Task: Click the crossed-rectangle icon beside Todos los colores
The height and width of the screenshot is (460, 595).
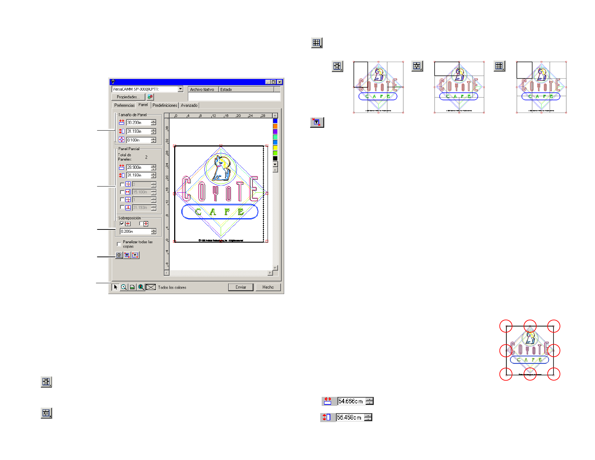Action: pyautogui.click(x=151, y=287)
